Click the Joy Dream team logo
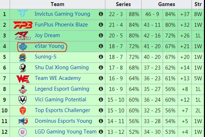Viewport: 205px width, 137px height. click(23, 36)
